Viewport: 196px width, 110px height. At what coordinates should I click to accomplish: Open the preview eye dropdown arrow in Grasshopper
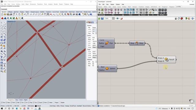coord(120,19)
